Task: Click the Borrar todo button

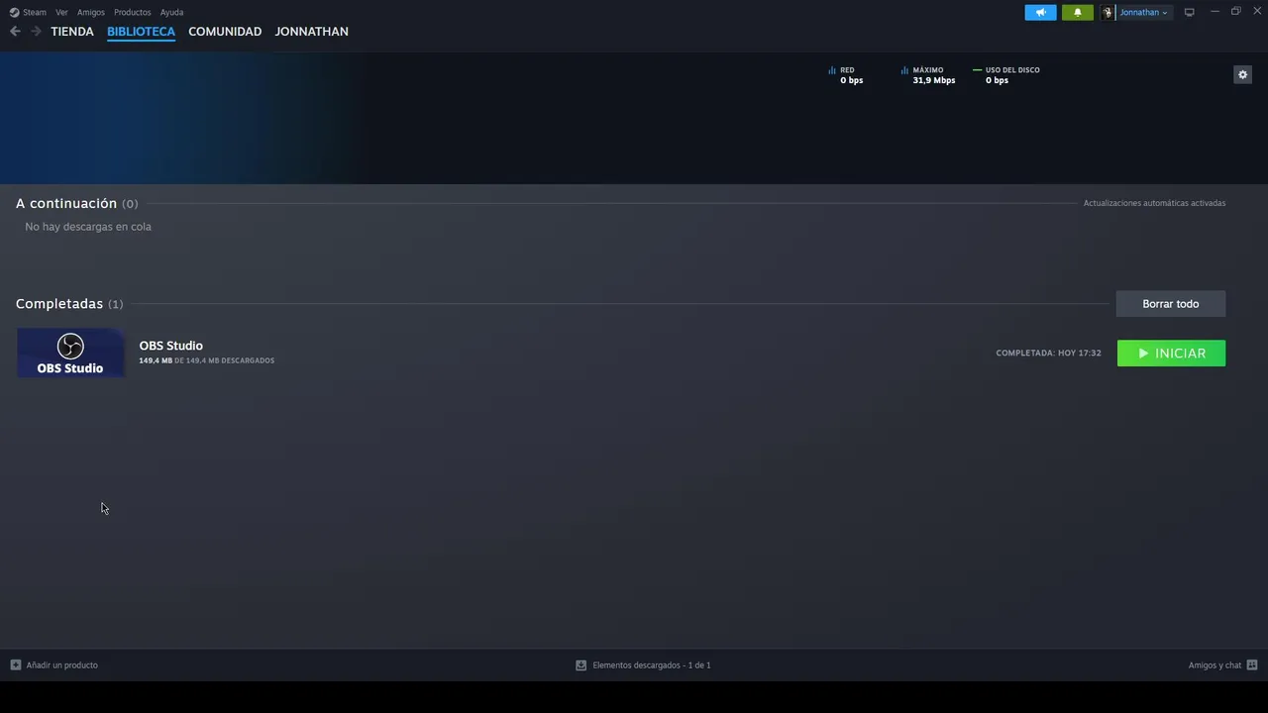Action: [x=1171, y=304]
